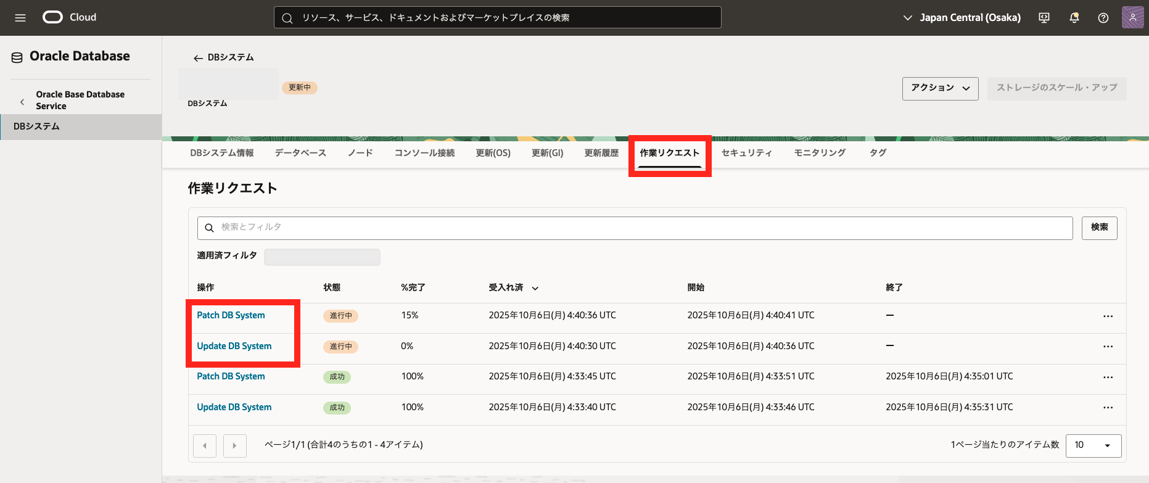The height and width of the screenshot is (483, 1149).
Task: Go to the next page of results
Action: [x=234, y=445]
